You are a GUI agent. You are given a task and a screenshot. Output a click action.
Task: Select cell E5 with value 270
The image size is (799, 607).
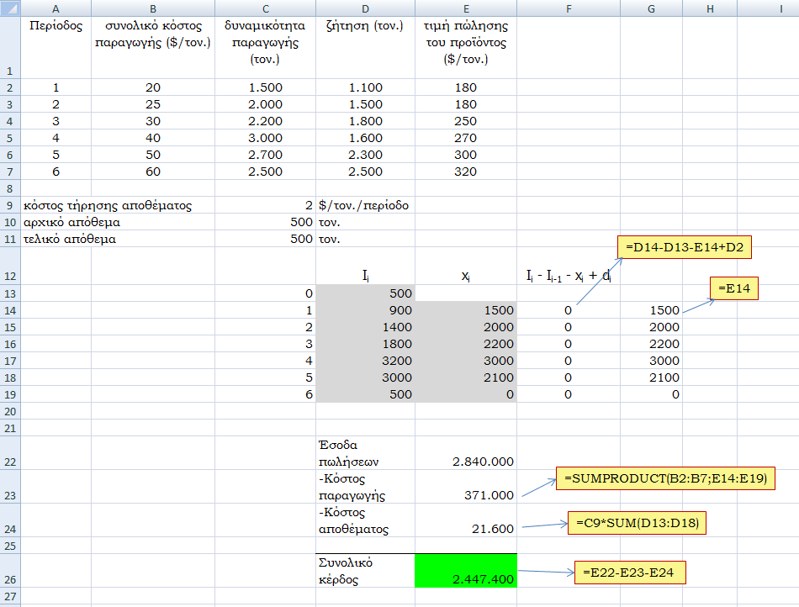[466, 138]
